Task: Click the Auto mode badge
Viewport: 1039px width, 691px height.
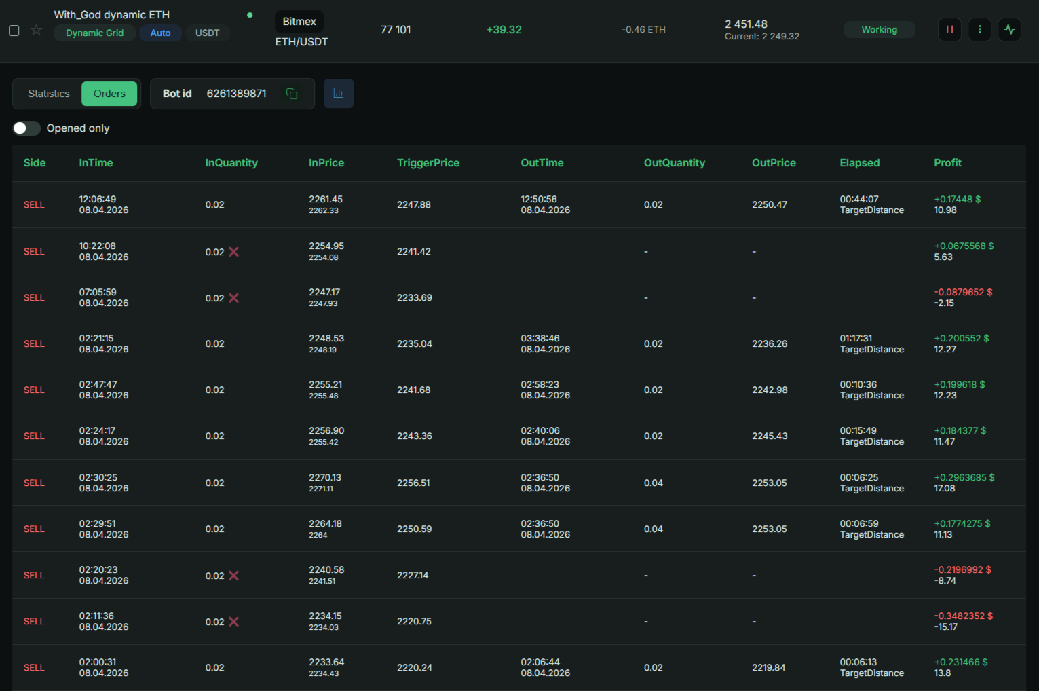Action: [x=160, y=33]
